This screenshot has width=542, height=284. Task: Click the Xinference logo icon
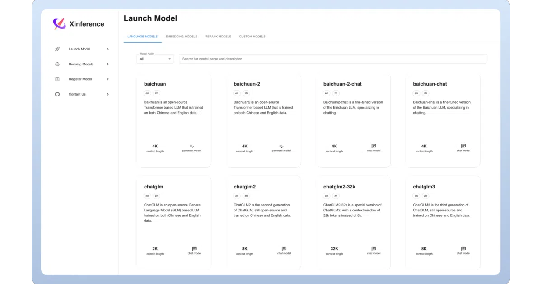point(59,24)
